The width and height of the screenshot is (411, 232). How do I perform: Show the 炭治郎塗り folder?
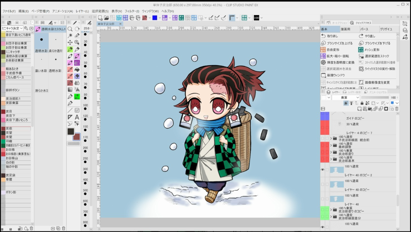[x=323, y=152]
